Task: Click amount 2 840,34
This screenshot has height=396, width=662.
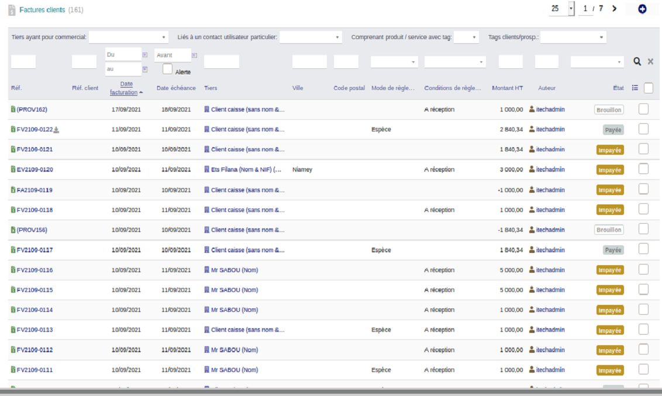Action: click(511, 130)
